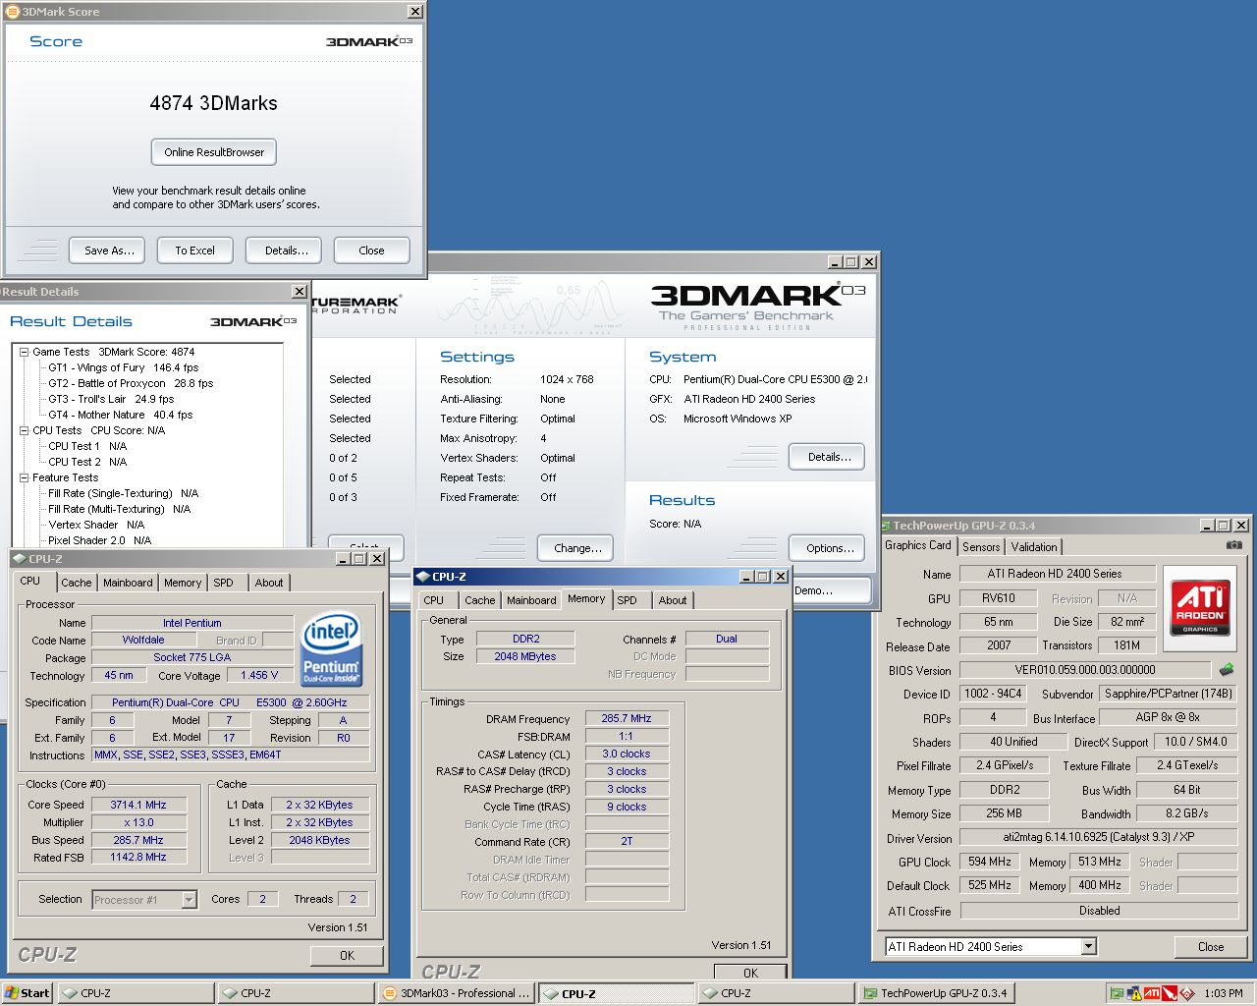Click Options... under Results in 3DMark03
The width and height of the screenshot is (1257, 1006).
pos(829,548)
